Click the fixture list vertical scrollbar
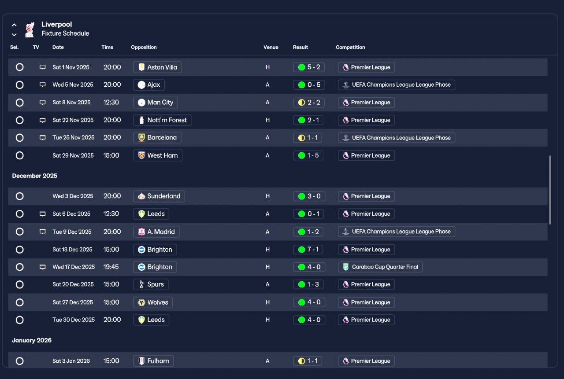The image size is (564, 379). coord(550,190)
